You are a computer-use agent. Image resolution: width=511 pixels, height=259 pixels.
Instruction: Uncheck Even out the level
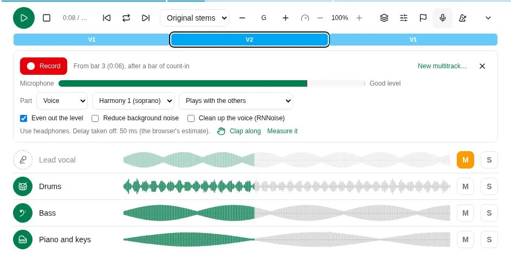23,118
